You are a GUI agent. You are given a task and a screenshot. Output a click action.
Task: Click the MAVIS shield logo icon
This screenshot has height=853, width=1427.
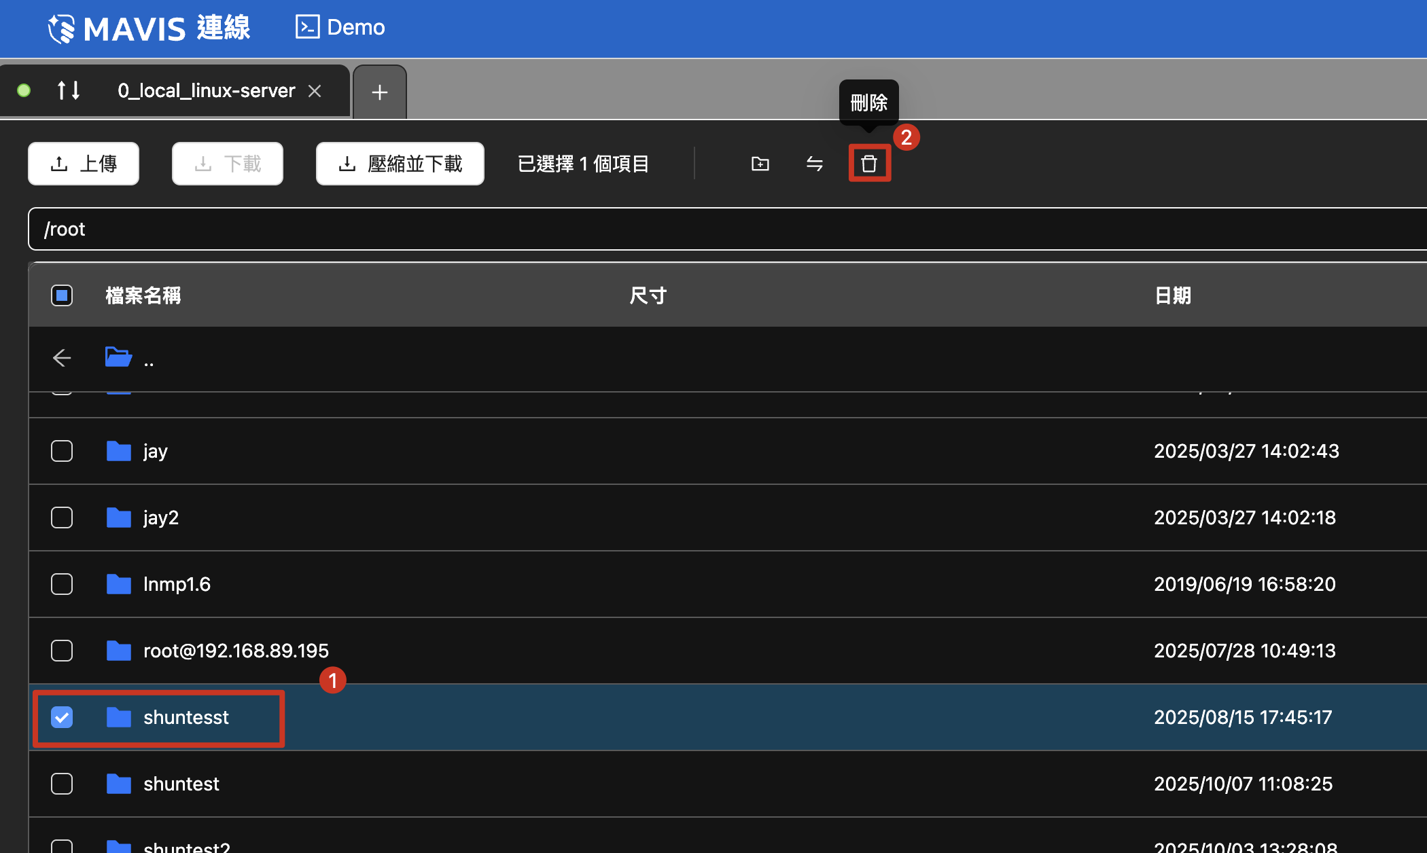coord(61,29)
